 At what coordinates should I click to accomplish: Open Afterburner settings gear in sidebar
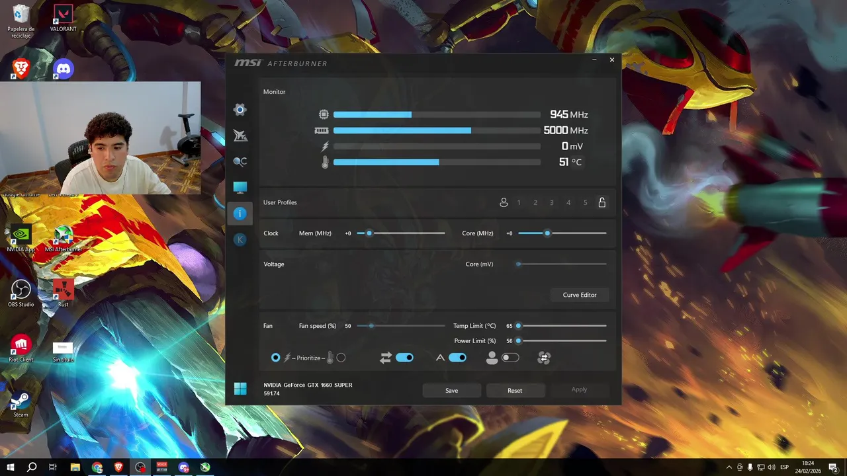pos(240,110)
